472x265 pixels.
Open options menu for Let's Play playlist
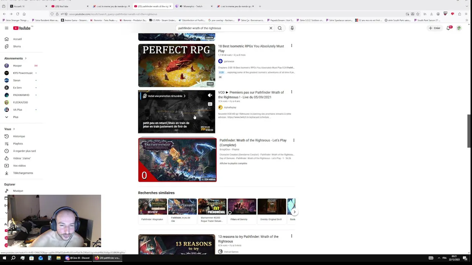point(294,140)
